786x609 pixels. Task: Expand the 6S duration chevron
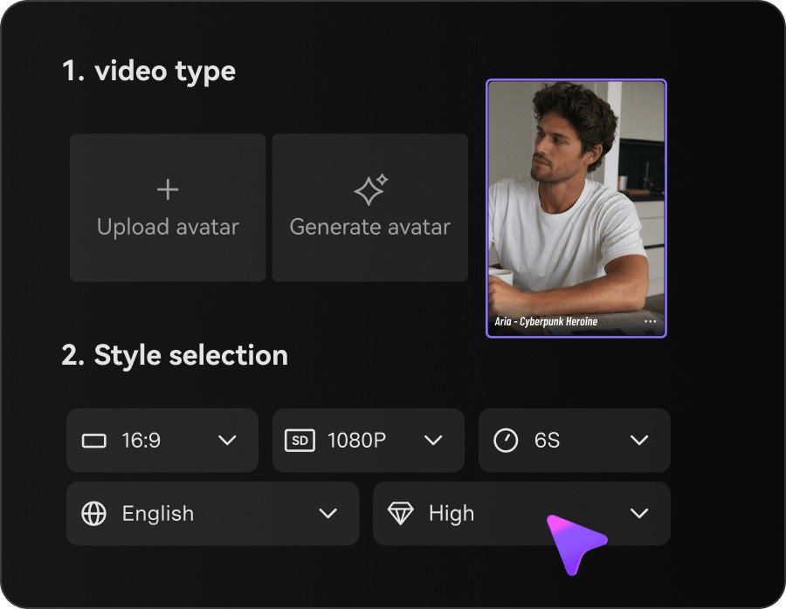coord(639,441)
